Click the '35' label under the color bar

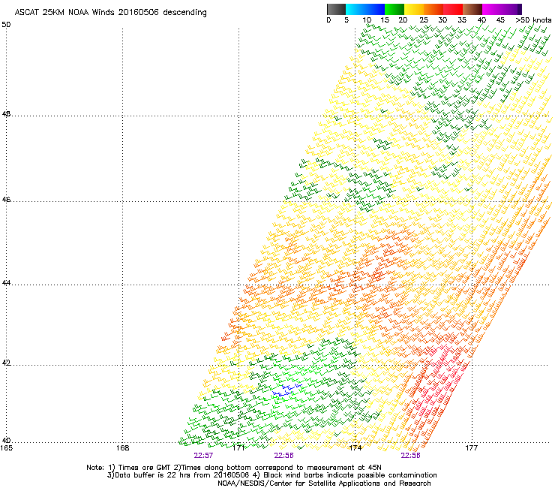coord(462,20)
